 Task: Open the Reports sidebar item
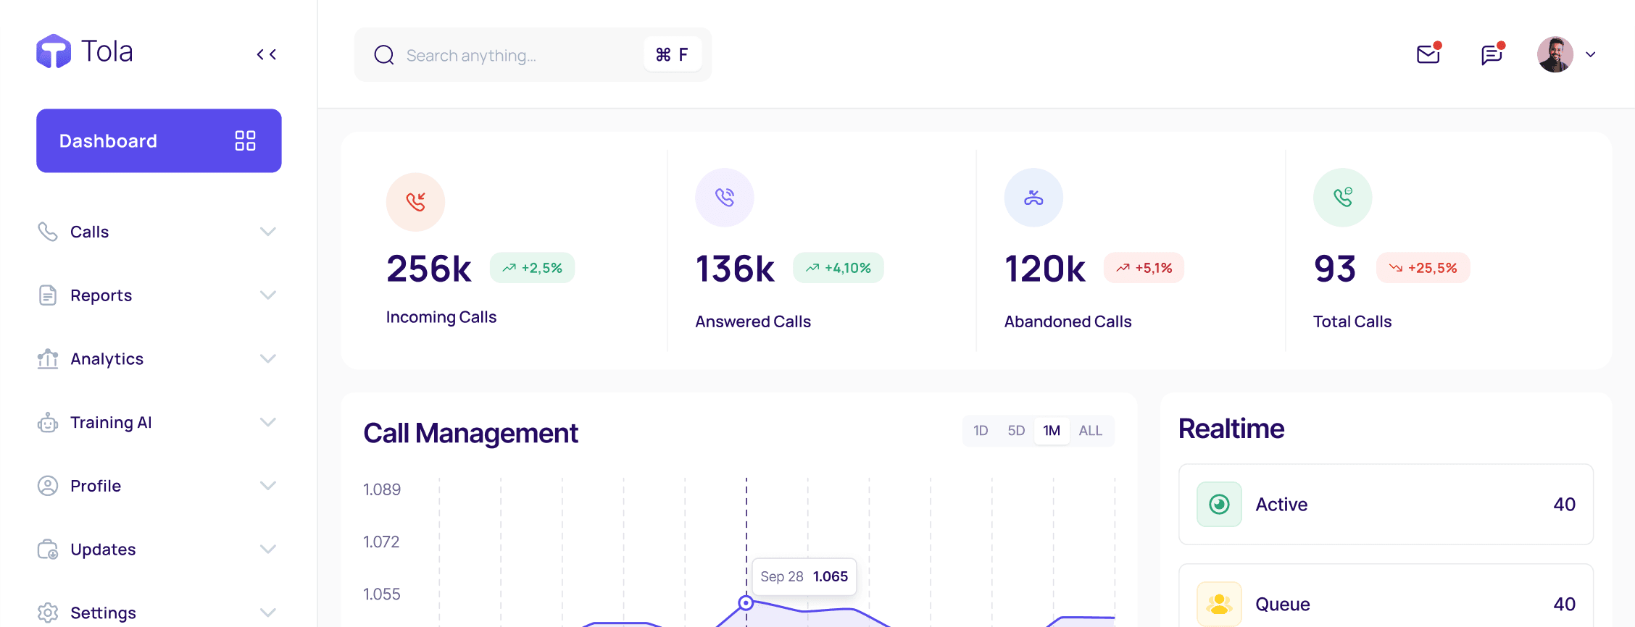(159, 295)
